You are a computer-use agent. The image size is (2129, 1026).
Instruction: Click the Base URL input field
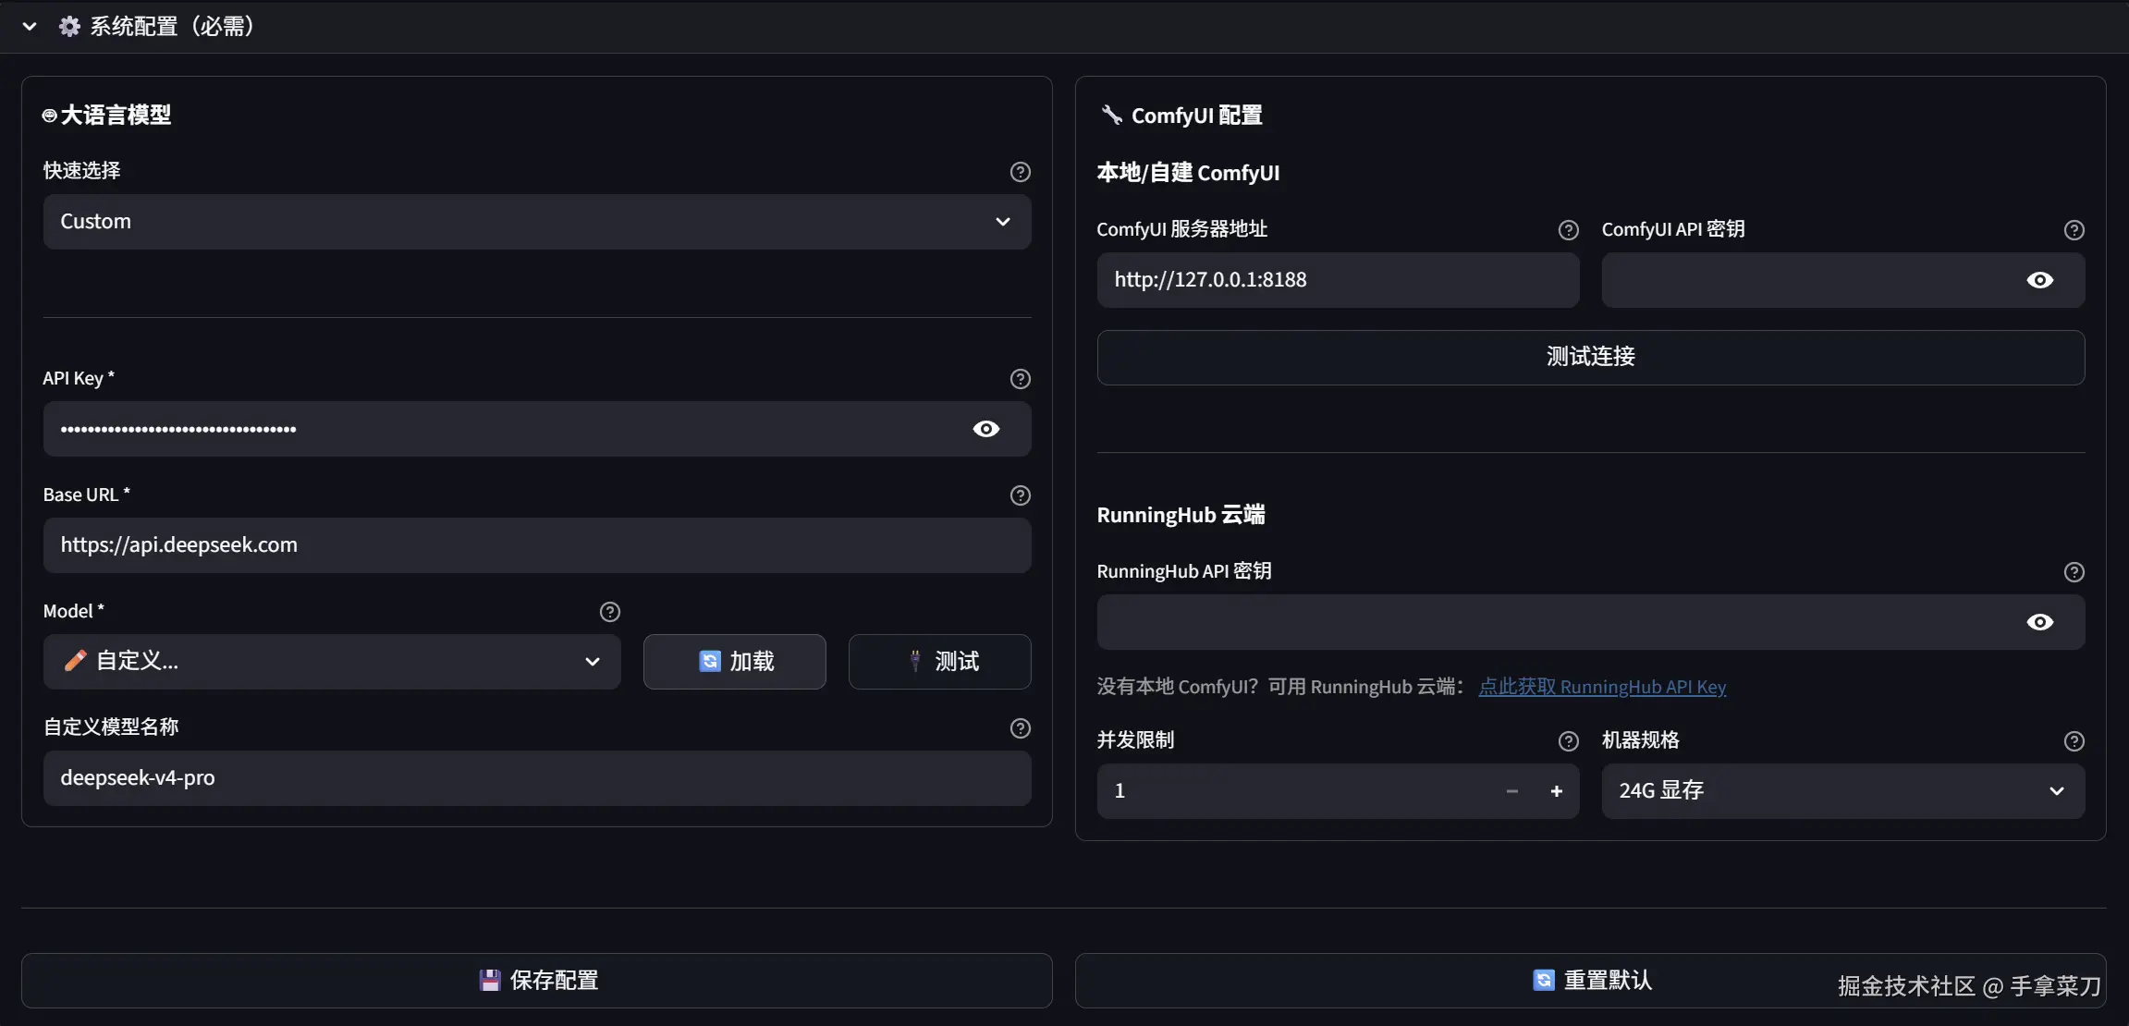[537, 545]
